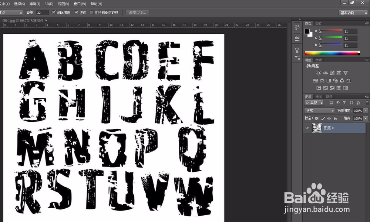Open the layer filter 类型 dropdown
Image resolution: width=370 pixels, height=222 pixels.
(x=314, y=103)
